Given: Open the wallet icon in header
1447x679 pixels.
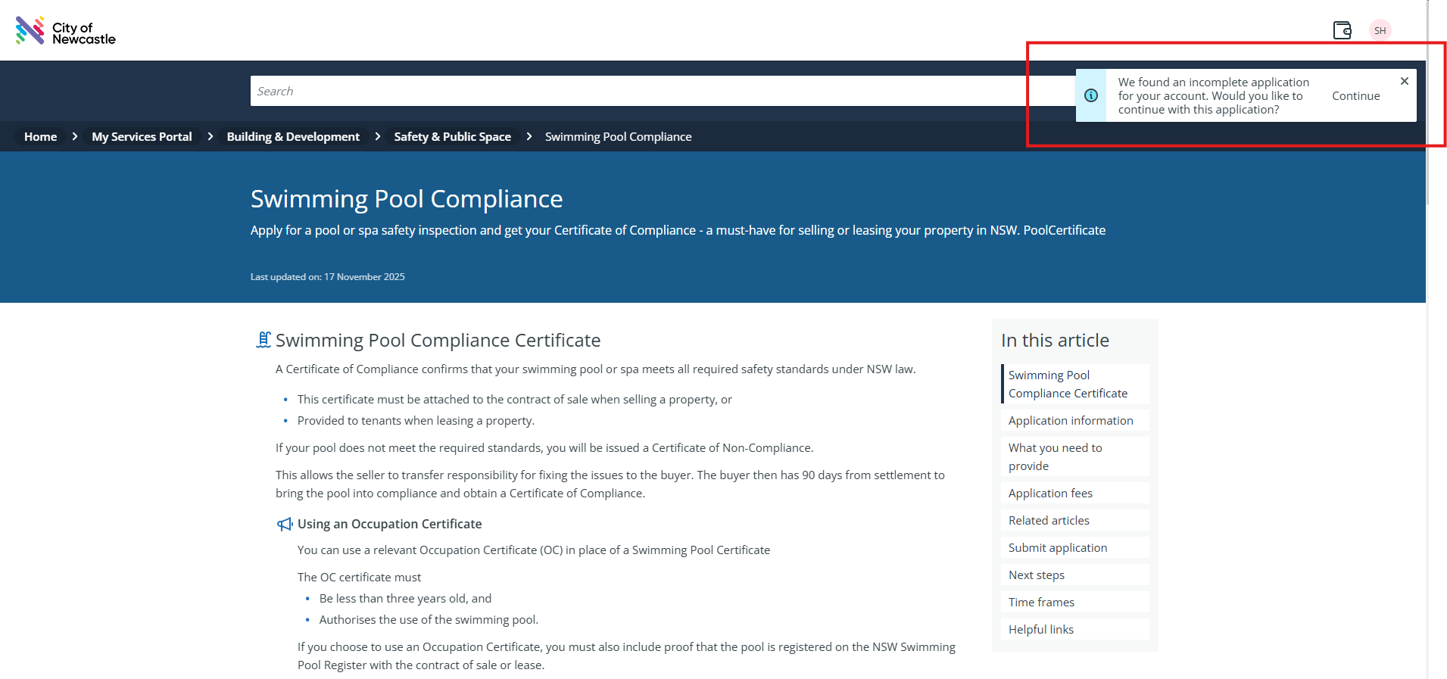Looking at the screenshot, I should [x=1342, y=30].
